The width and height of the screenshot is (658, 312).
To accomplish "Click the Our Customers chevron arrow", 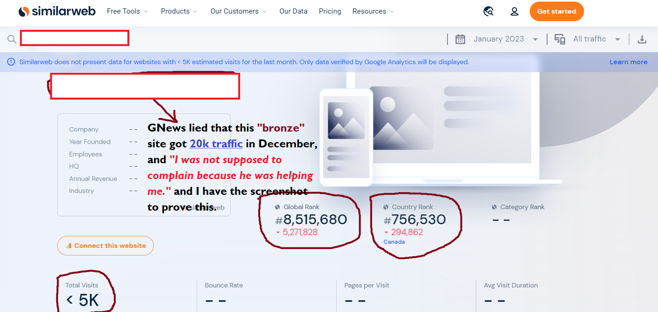I will coord(264,12).
